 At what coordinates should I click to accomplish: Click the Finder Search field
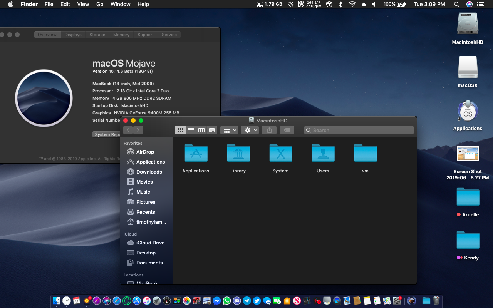(359, 130)
